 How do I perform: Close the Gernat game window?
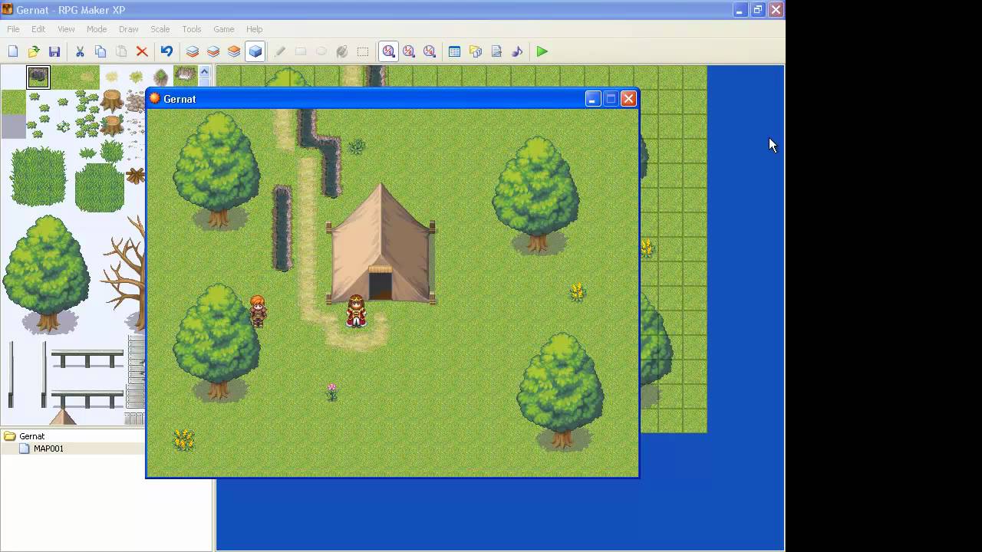[x=628, y=99]
